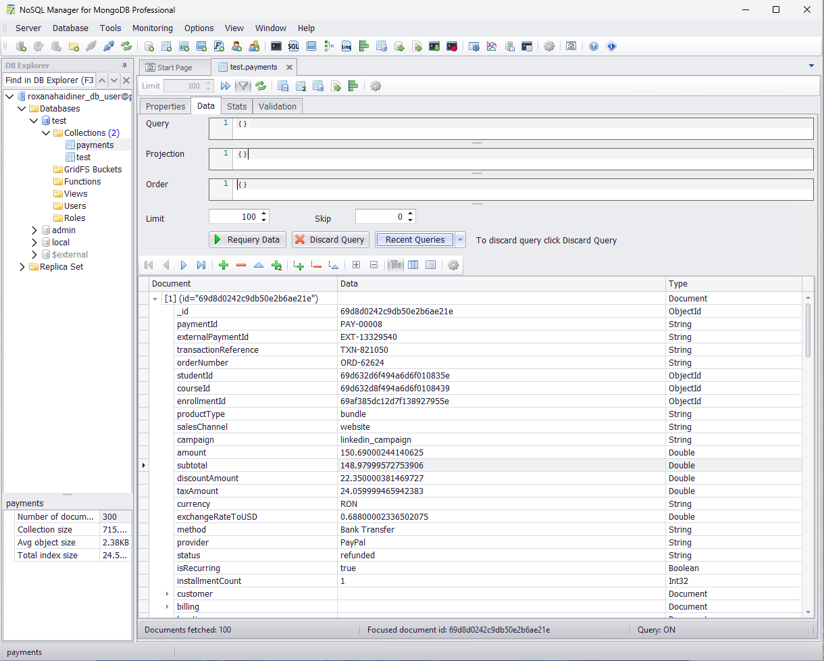The image size is (824, 661).
Task: Click the expand all nodes icon
Action: (x=356, y=265)
